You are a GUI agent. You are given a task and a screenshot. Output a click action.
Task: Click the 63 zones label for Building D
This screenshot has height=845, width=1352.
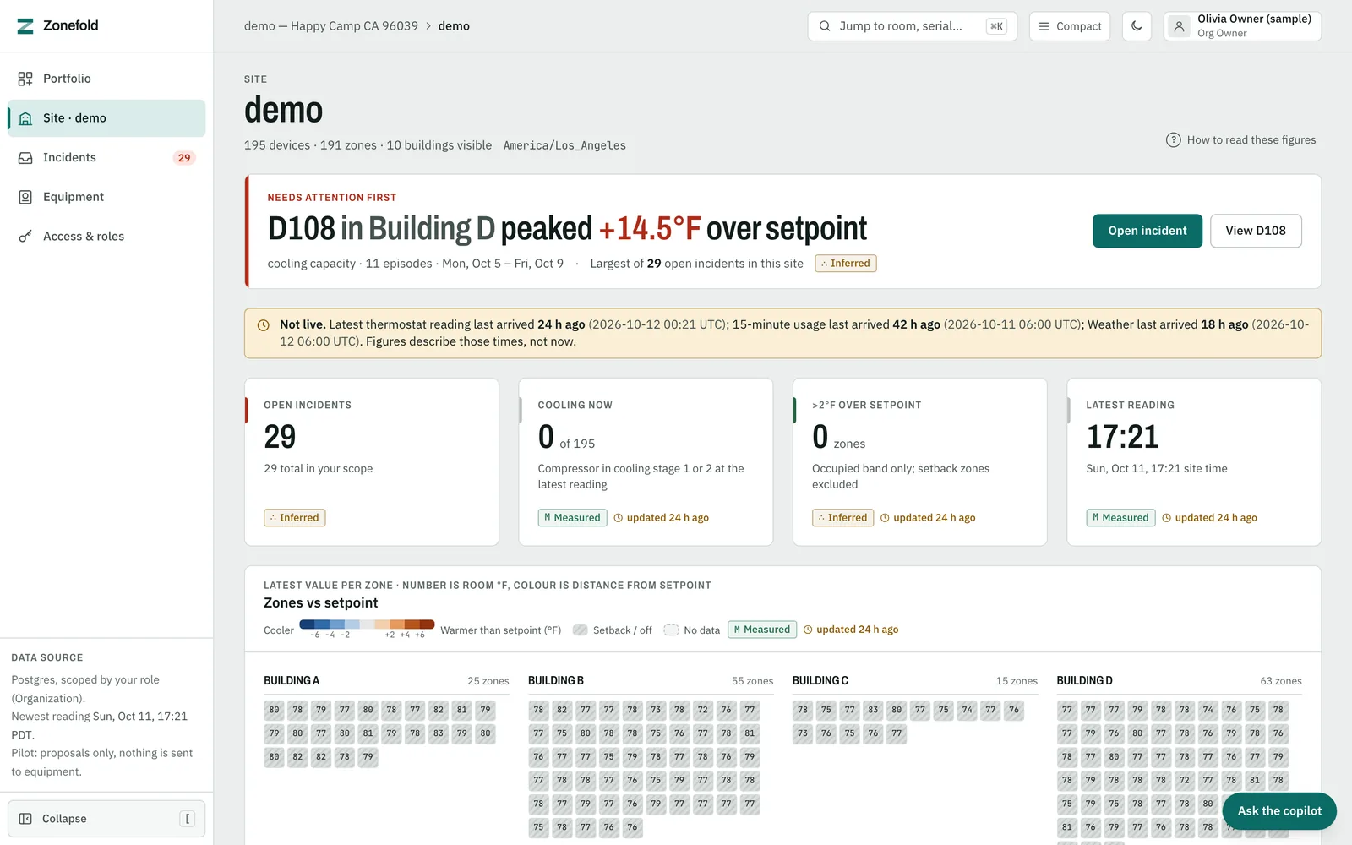(x=1281, y=681)
